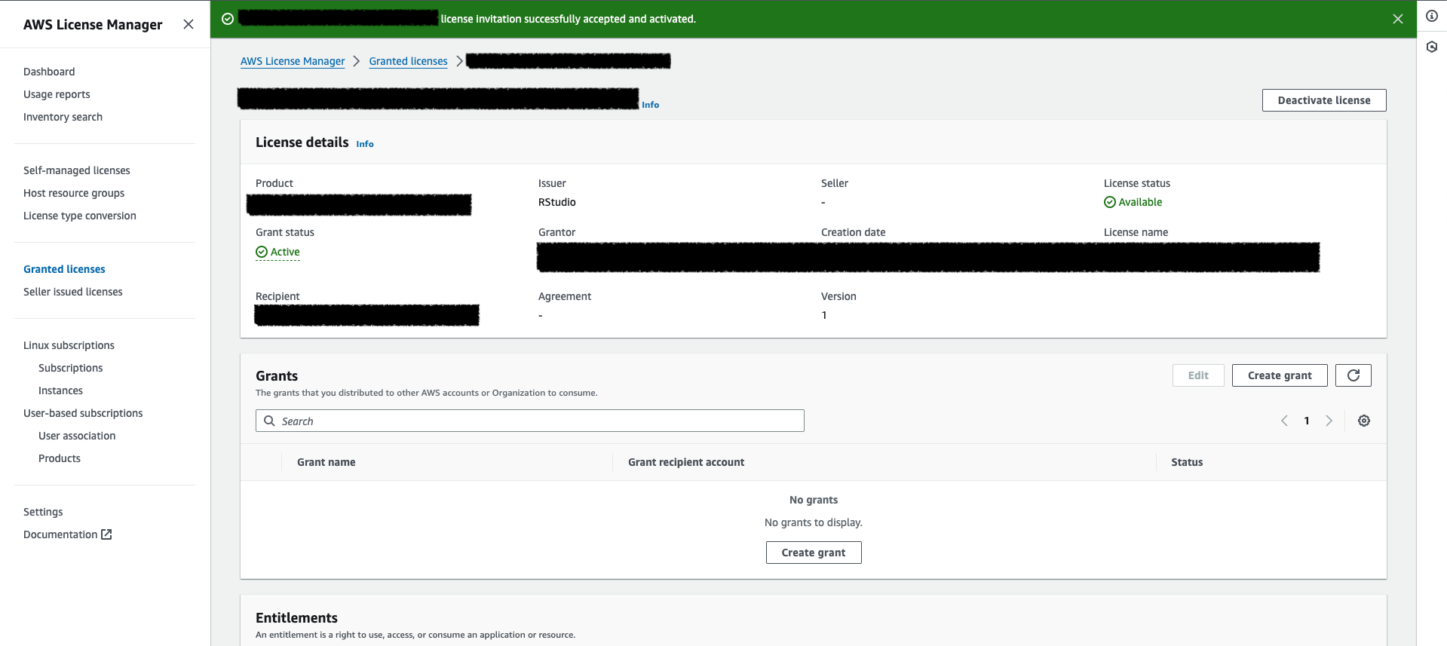This screenshot has height=646, width=1447.
Task: Open Self-managed licenses
Action: coord(77,170)
